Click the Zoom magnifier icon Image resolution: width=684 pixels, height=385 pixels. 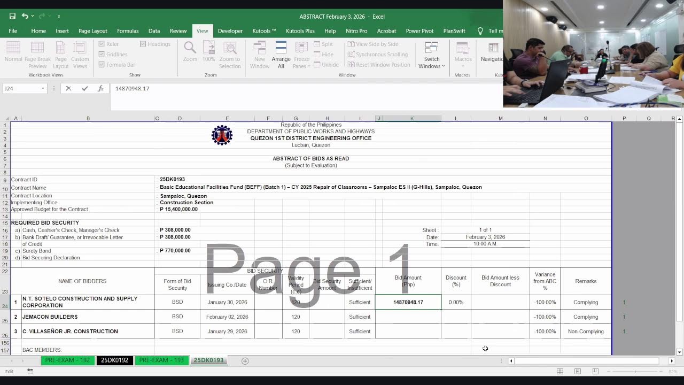[190, 52]
